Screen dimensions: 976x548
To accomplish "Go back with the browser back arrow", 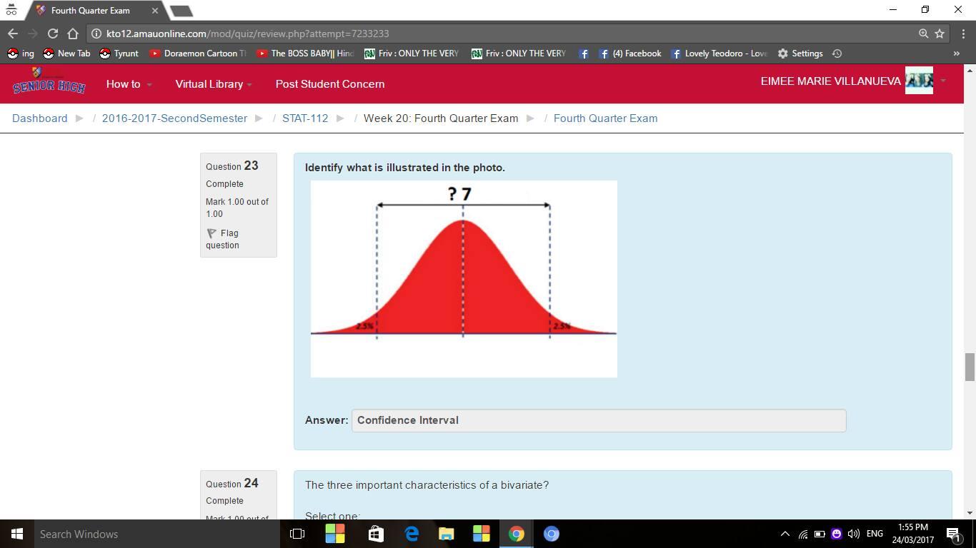I will [13, 34].
